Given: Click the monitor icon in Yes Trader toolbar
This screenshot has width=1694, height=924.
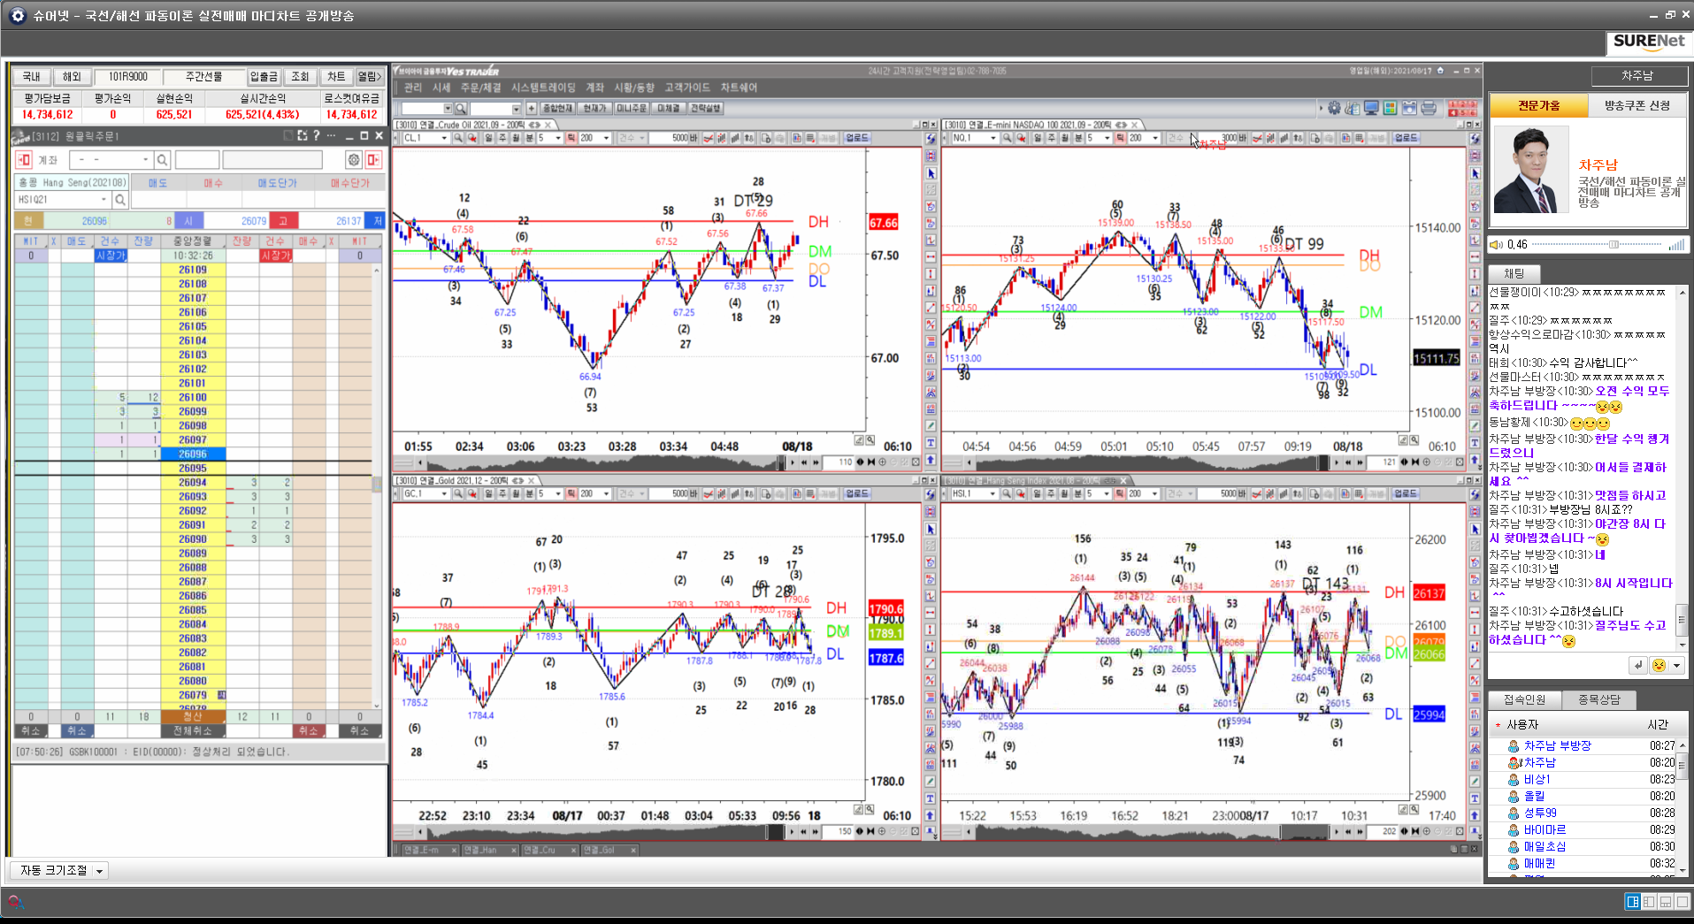Looking at the screenshot, I should 1371,109.
